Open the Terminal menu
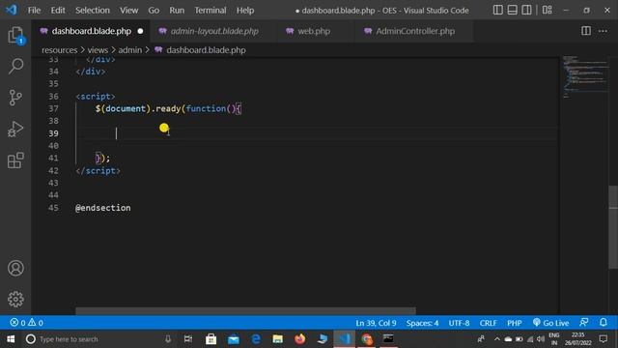Image resolution: width=618 pixels, height=348 pixels. point(211,11)
